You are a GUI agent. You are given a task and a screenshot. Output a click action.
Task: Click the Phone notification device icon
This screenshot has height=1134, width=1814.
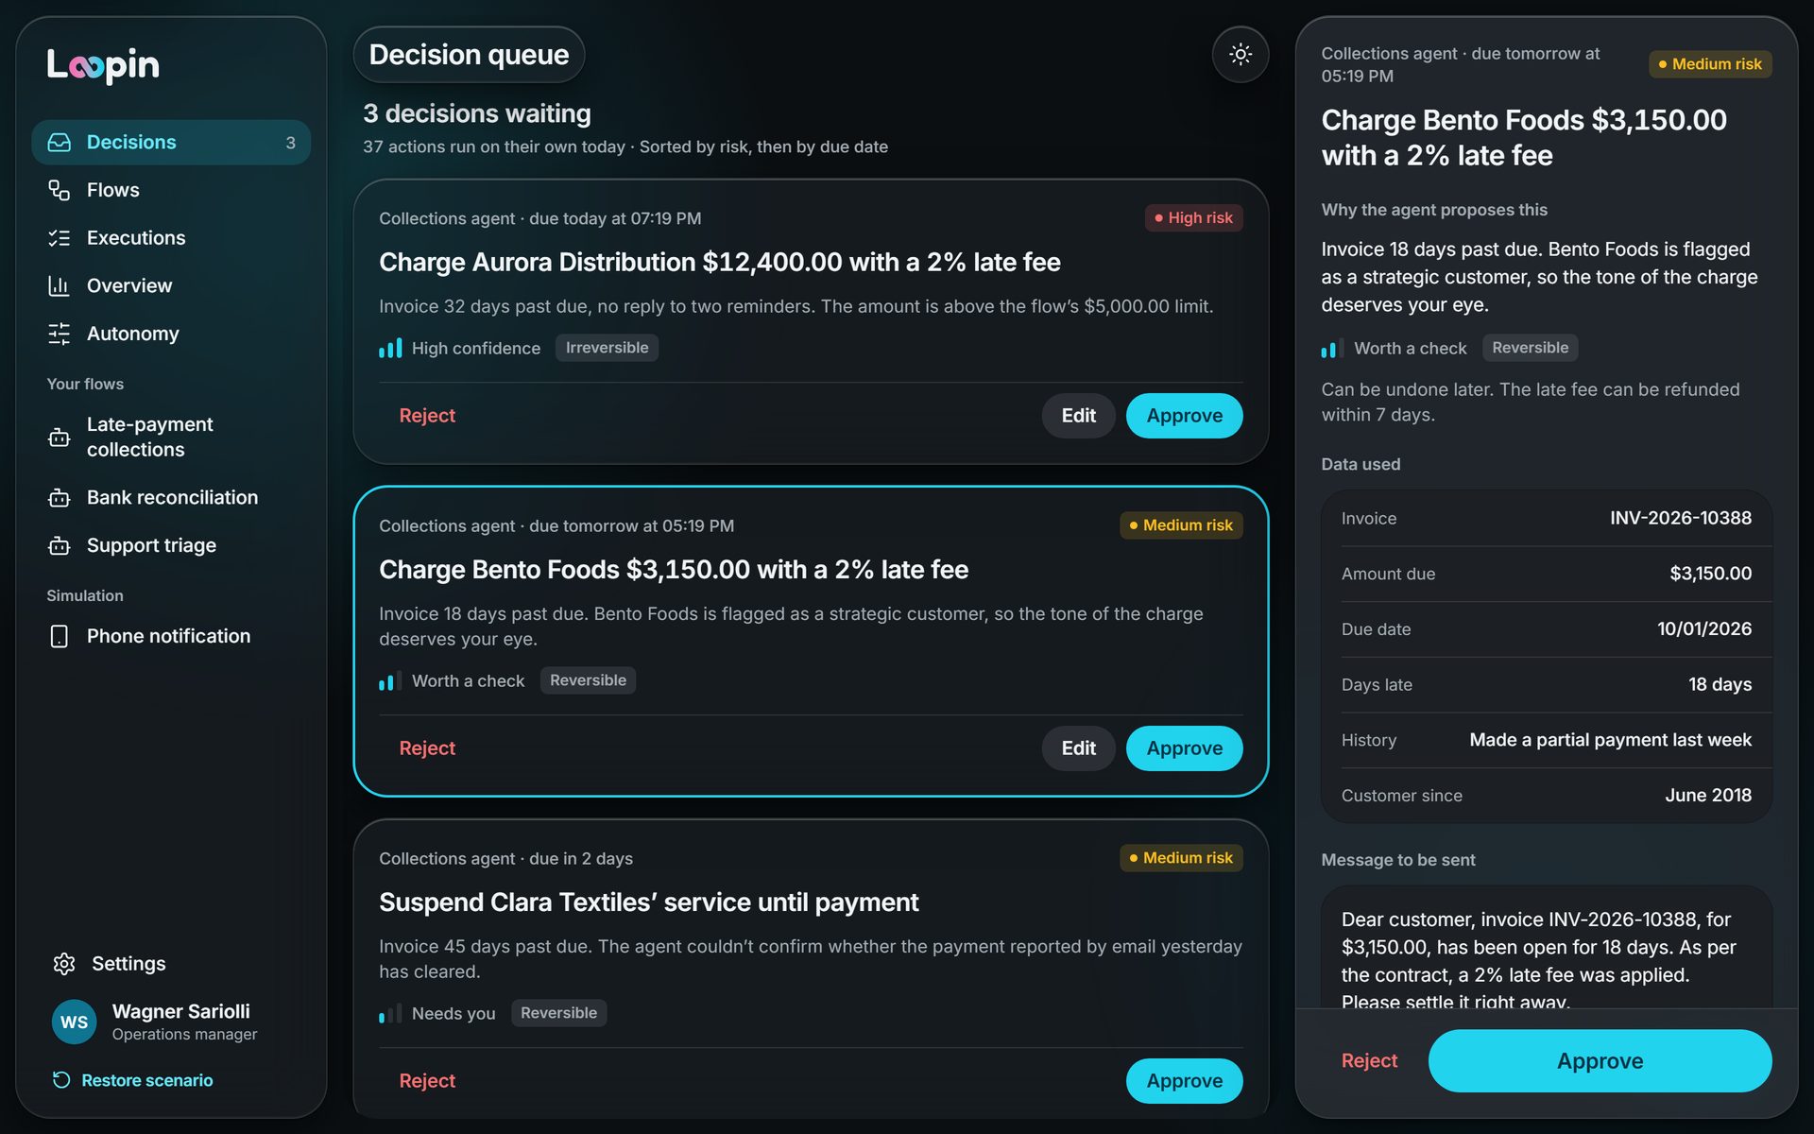click(60, 636)
